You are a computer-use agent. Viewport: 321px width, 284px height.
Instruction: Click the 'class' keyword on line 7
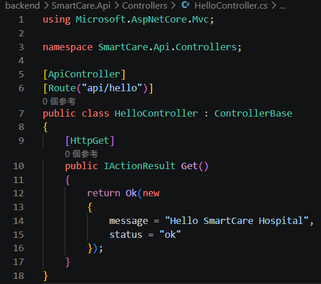coord(96,114)
